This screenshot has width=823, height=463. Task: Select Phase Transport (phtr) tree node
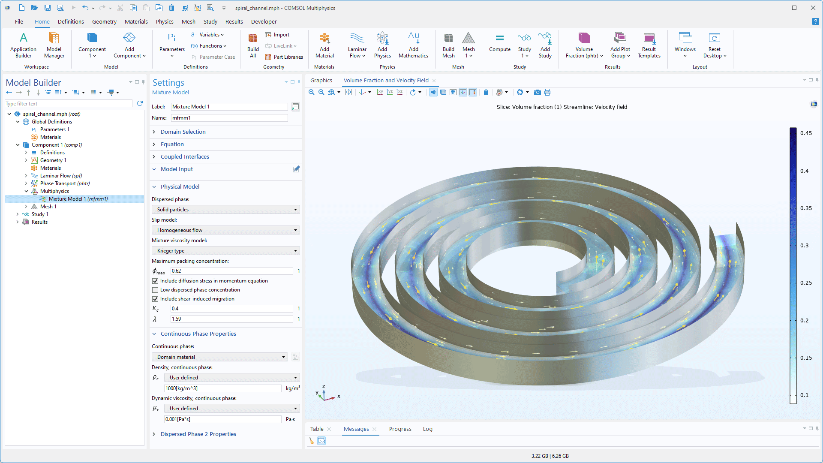click(x=65, y=183)
